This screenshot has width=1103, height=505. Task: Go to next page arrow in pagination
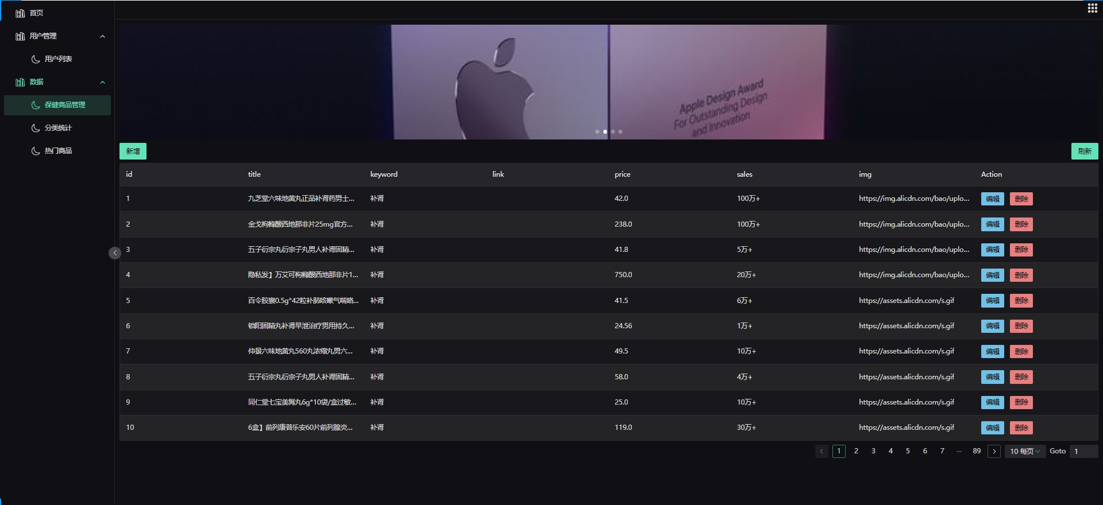(x=994, y=451)
